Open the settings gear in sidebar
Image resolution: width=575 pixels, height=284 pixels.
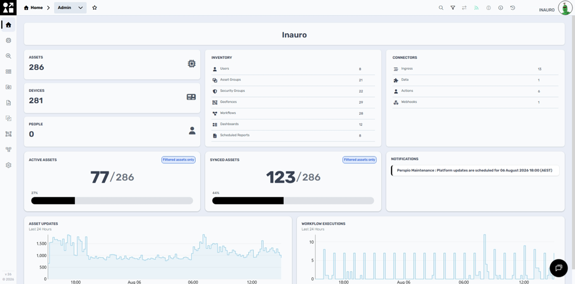tap(9, 165)
